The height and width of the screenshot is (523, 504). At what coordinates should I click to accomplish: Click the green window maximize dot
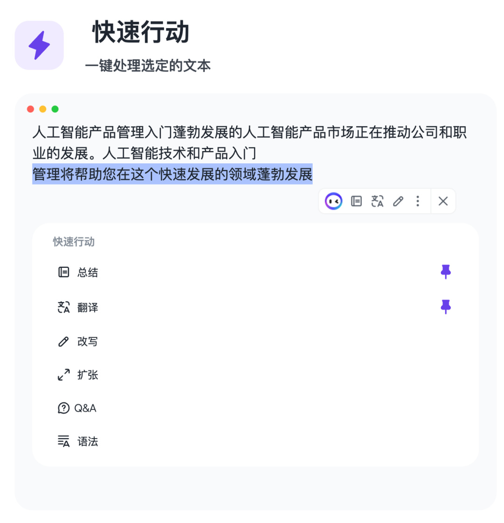click(x=55, y=109)
